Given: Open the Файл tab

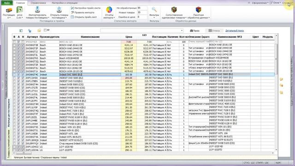Looking at the screenshot, I should coord(7,3).
